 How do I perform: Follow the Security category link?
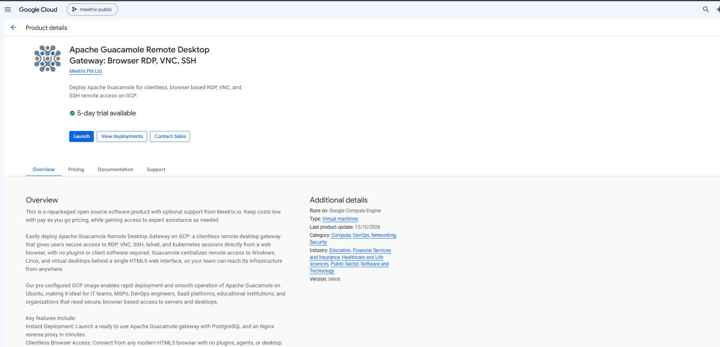(318, 242)
